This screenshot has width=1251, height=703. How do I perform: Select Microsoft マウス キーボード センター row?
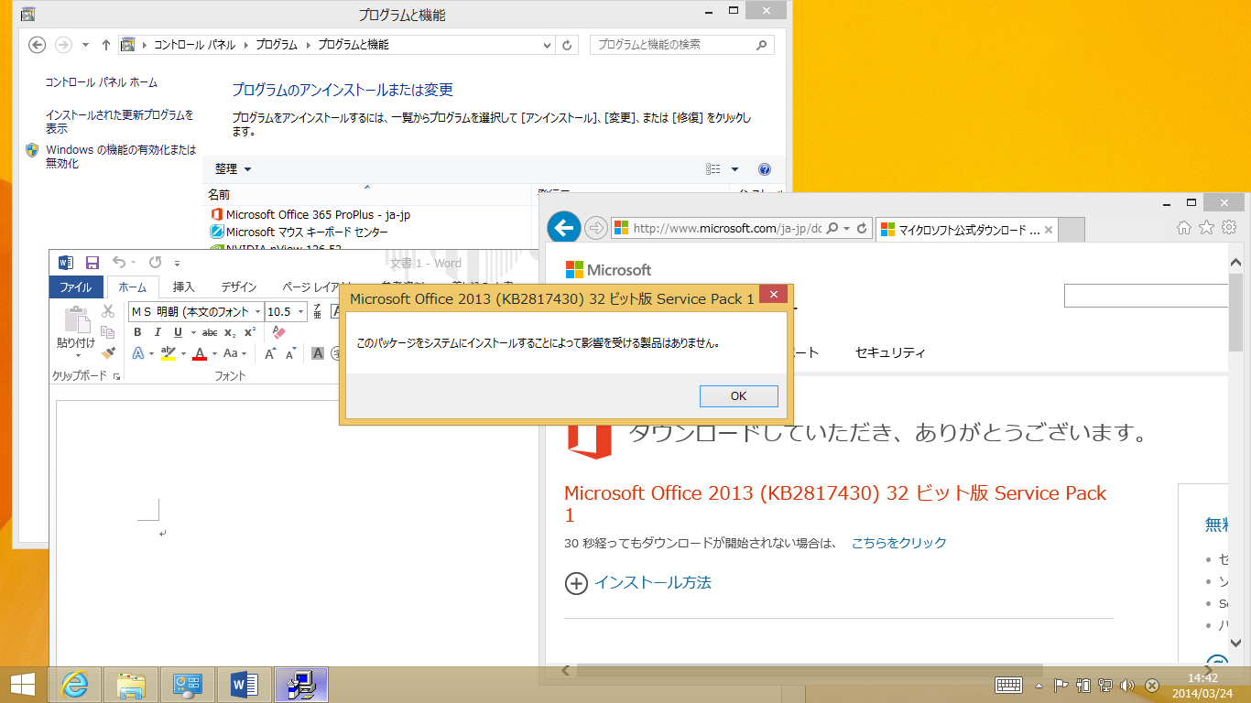click(299, 232)
